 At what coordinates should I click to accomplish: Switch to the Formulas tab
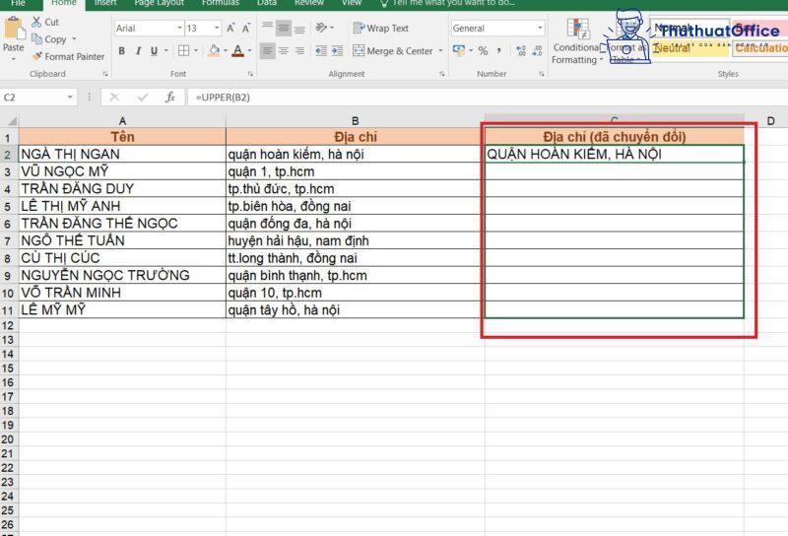click(x=221, y=3)
